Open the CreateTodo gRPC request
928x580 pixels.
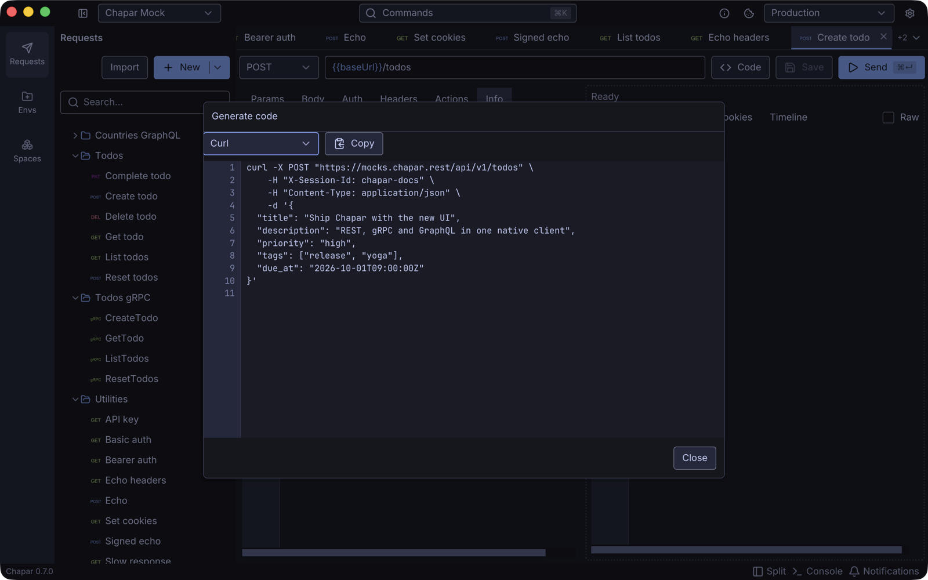click(x=131, y=318)
